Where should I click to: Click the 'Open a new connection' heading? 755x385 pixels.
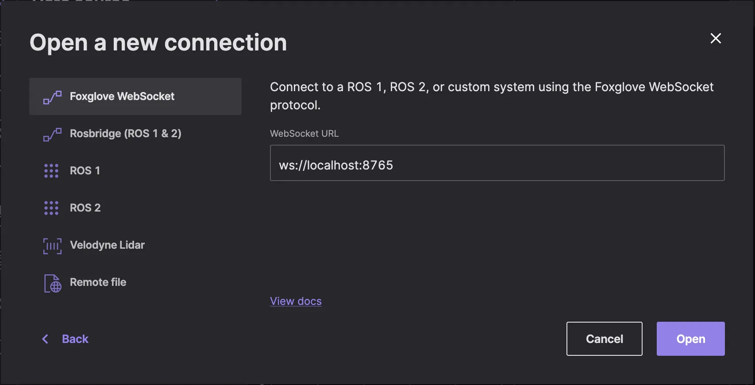coord(158,43)
